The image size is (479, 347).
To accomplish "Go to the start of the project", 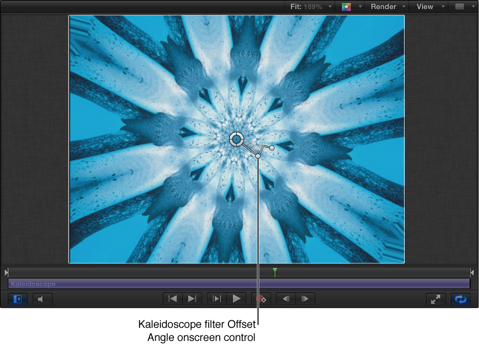I will pos(172,299).
